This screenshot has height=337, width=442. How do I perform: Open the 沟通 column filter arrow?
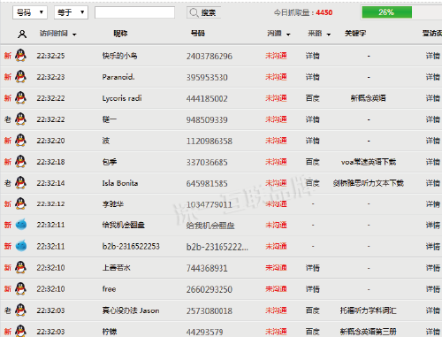288,34
